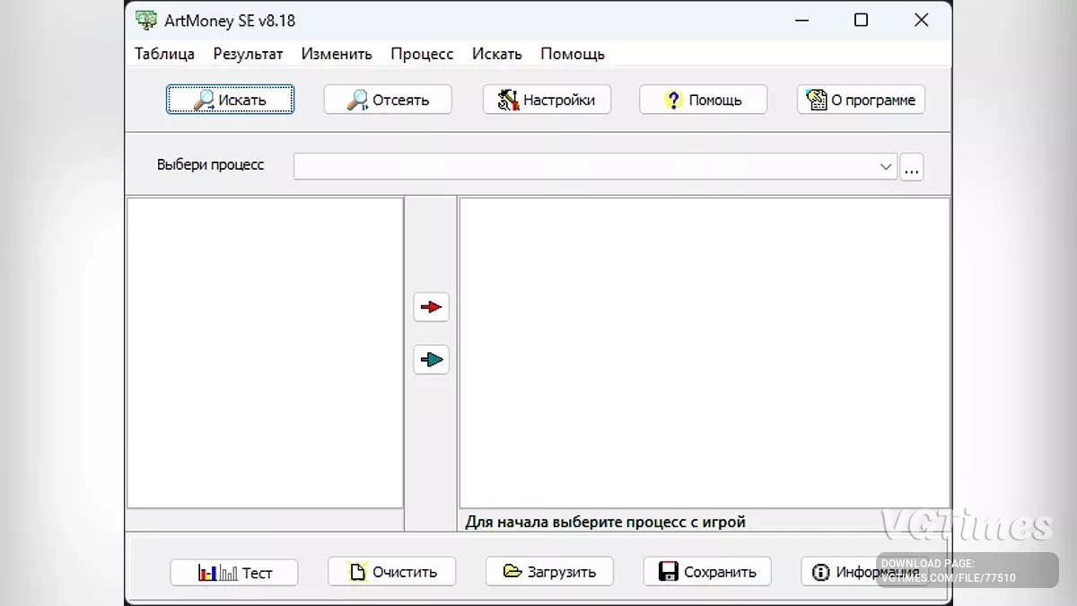Open the Процесс menu
This screenshot has height=606, width=1077.
[x=422, y=54]
